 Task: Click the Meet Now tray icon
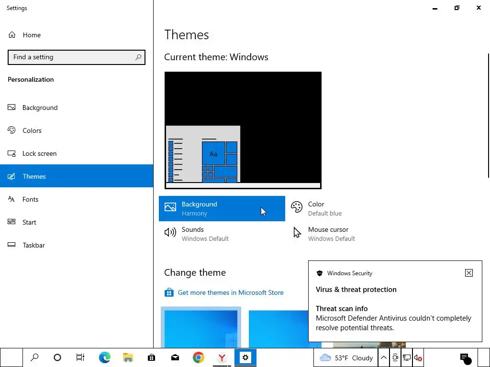[x=395, y=357]
